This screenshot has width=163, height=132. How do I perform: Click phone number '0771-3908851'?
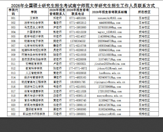[x=78, y=114]
